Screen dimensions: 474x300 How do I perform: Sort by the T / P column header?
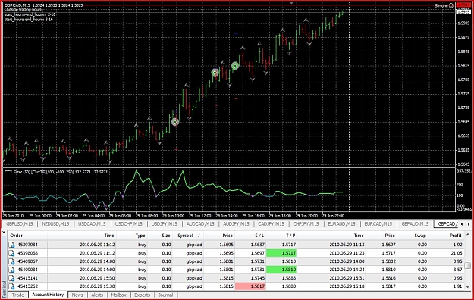[x=290, y=236]
